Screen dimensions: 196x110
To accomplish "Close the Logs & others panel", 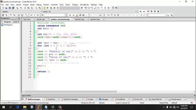I will click(x=194, y=96).
